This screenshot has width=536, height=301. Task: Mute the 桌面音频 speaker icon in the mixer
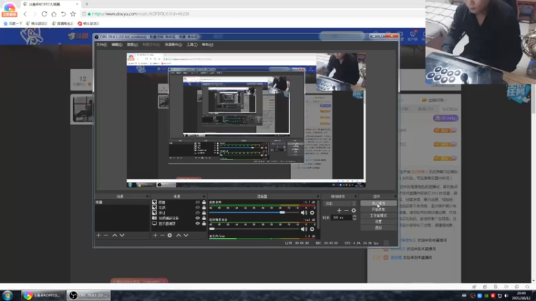[x=304, y=213]
